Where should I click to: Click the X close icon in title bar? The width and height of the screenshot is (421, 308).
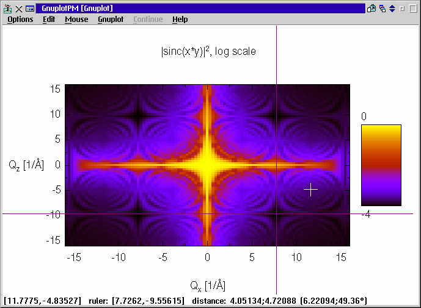19,9
